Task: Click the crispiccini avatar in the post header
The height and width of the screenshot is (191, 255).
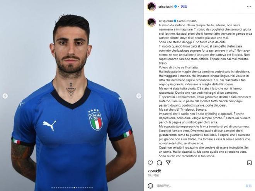Action: coord(151,7)
